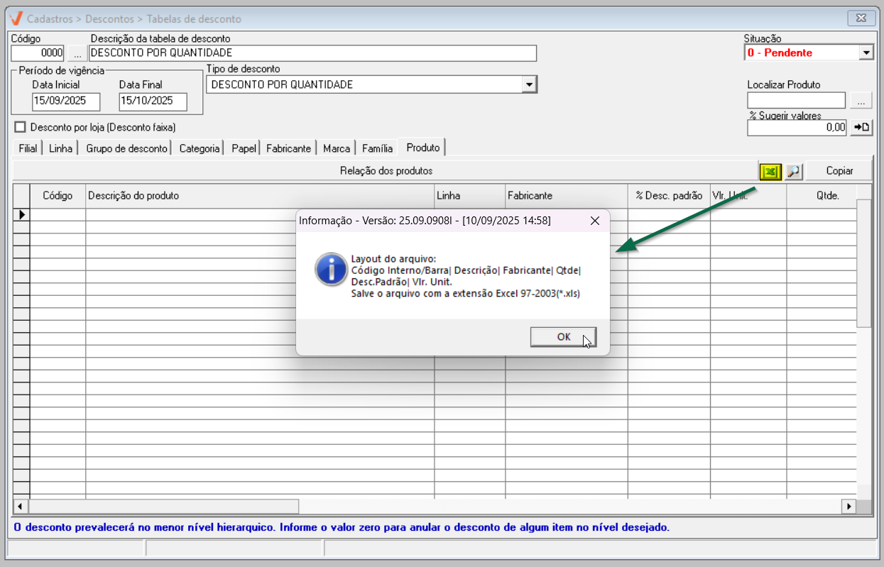Click the Código input field
884x567 pixels.
[38, 53]
